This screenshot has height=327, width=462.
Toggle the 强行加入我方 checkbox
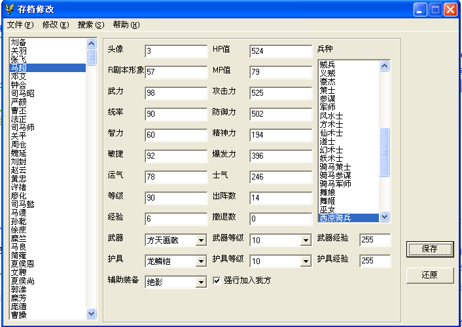tap(217, 280)
